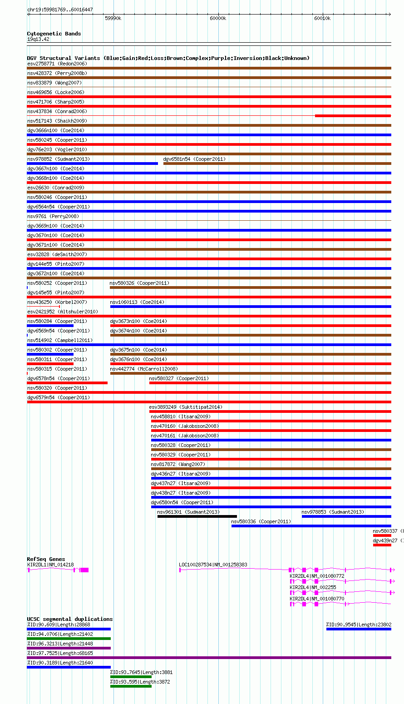Click nsv458810 (Itsara2009) label

(181, 416)
